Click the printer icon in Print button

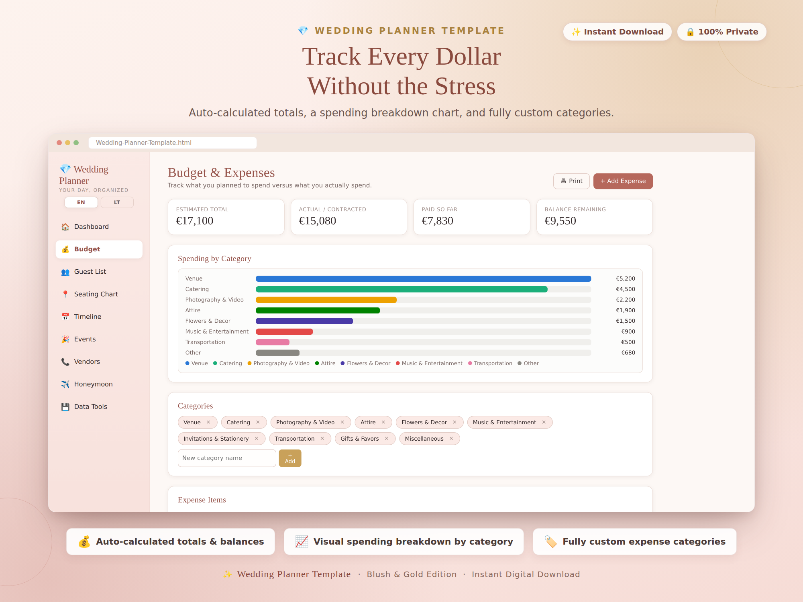[563, 181]
